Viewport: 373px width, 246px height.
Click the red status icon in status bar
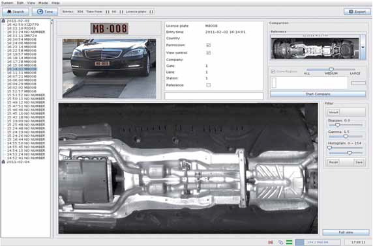tap(271, 242)
